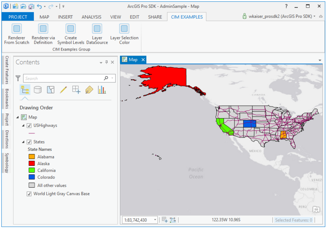The height and width of the screenshot is (228, 327).
Task: Open the signed-in user account dropdown
Action: [x=314, y=16]
